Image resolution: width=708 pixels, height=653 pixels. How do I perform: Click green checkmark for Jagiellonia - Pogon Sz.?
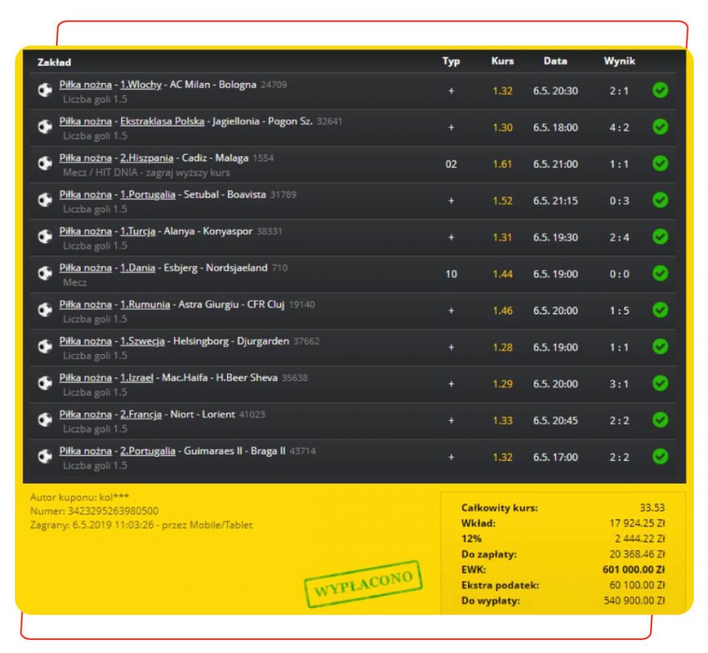pos(660,128)
